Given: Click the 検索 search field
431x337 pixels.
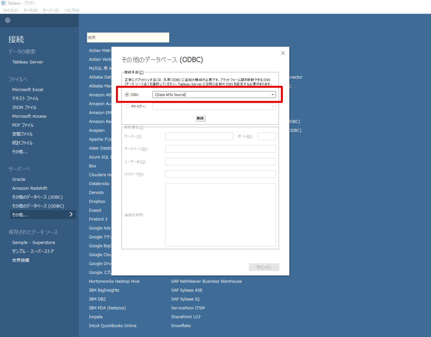Looking at the screenshot, I should 128,37.
